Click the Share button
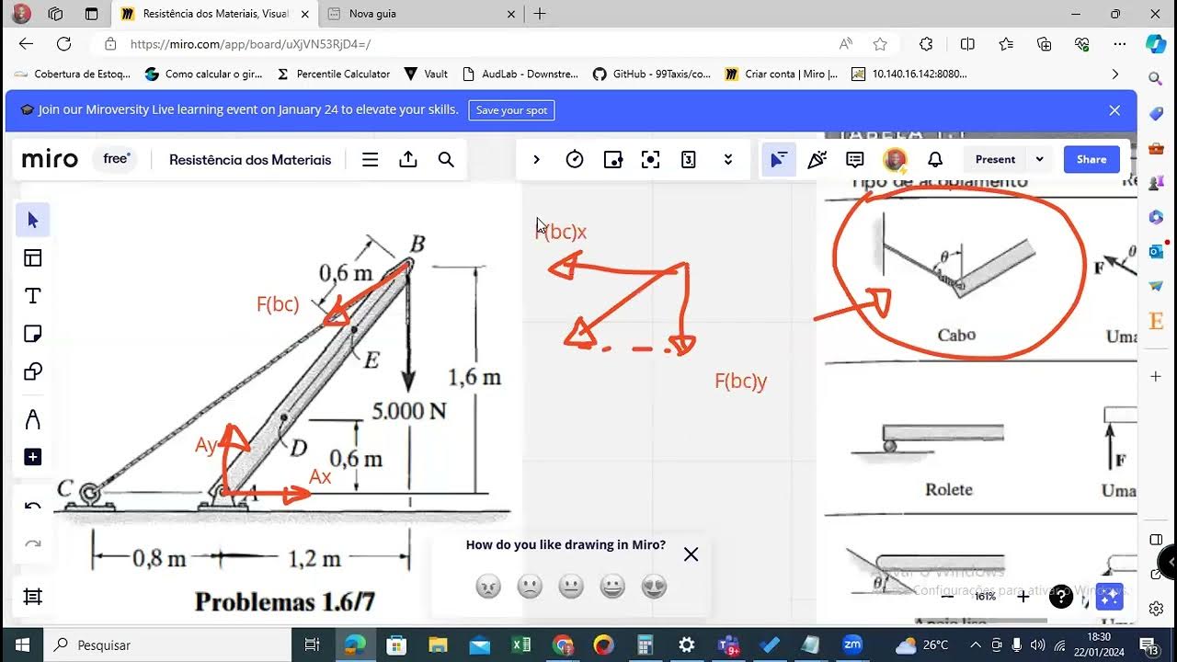This screenshot has height=662, width=1177. (x=1091, y=160)
